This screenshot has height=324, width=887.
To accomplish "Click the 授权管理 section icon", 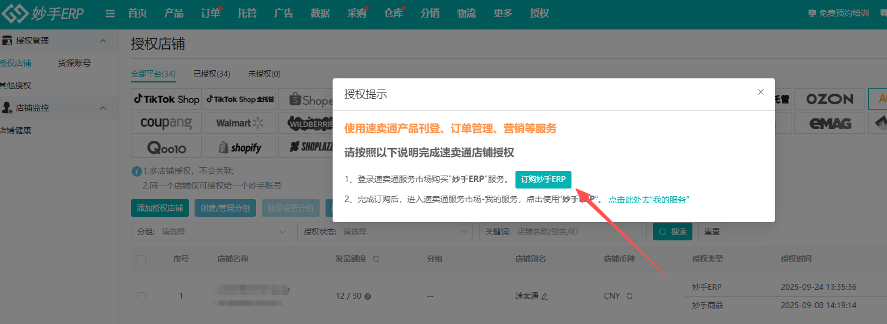I will coord(7,41).
